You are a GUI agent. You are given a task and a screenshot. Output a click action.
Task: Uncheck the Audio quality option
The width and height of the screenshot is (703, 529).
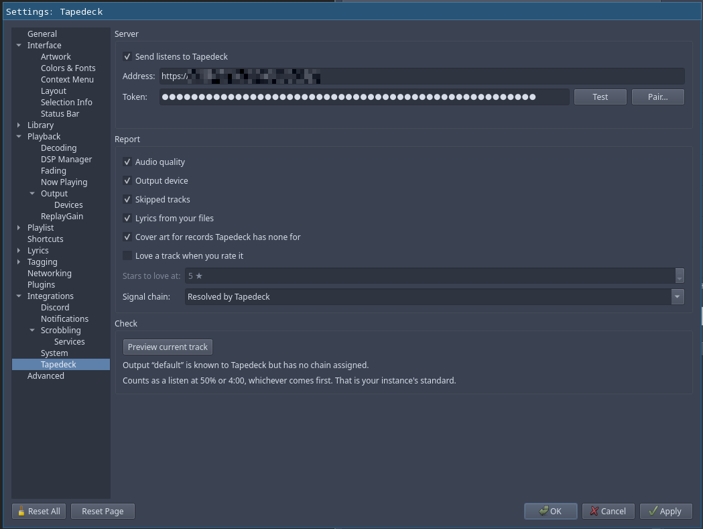[127, 162]
